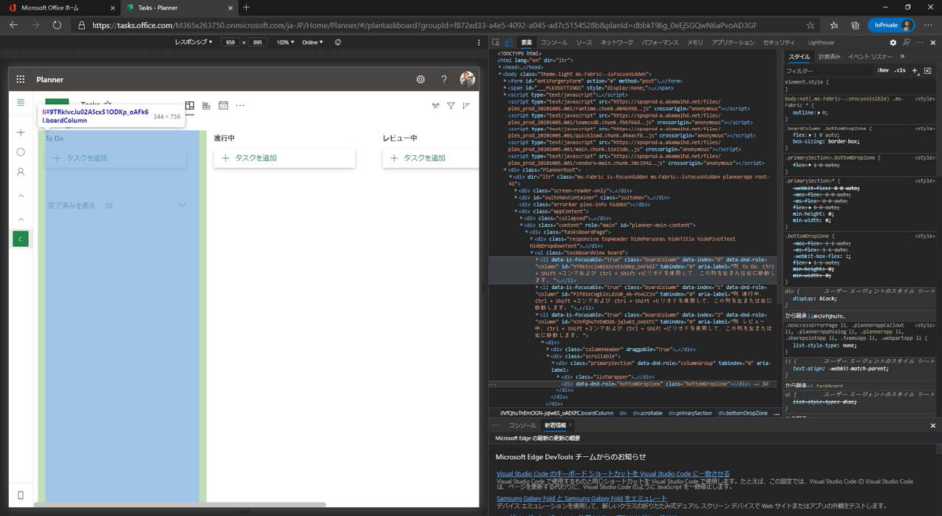
Task: Open DevTools settings gear
Action: click(x=892, y=43)
